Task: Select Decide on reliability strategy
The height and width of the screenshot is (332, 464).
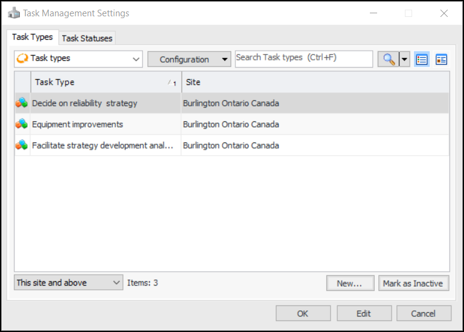Action: coord(84,103)
